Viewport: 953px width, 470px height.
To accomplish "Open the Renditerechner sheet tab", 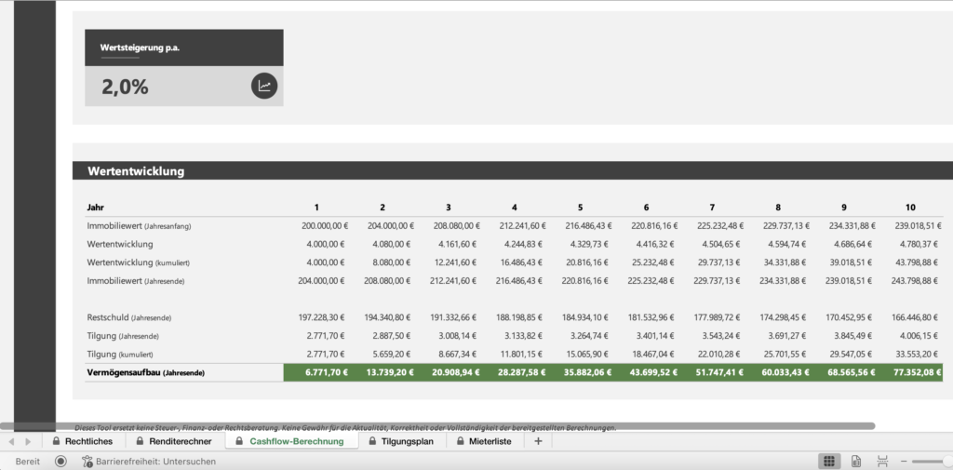I will point(174,441).
